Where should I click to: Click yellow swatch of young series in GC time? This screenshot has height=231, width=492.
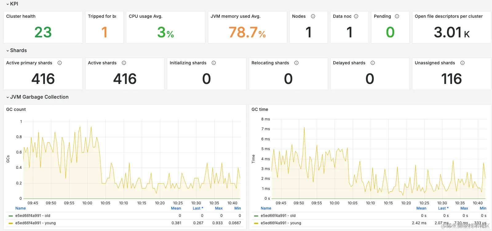coord(256,223)
